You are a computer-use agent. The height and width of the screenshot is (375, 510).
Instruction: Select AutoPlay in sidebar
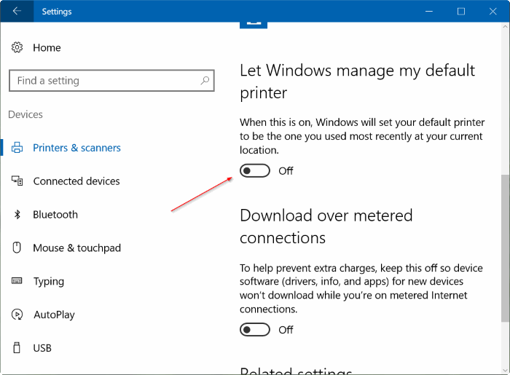coord(54,315)
